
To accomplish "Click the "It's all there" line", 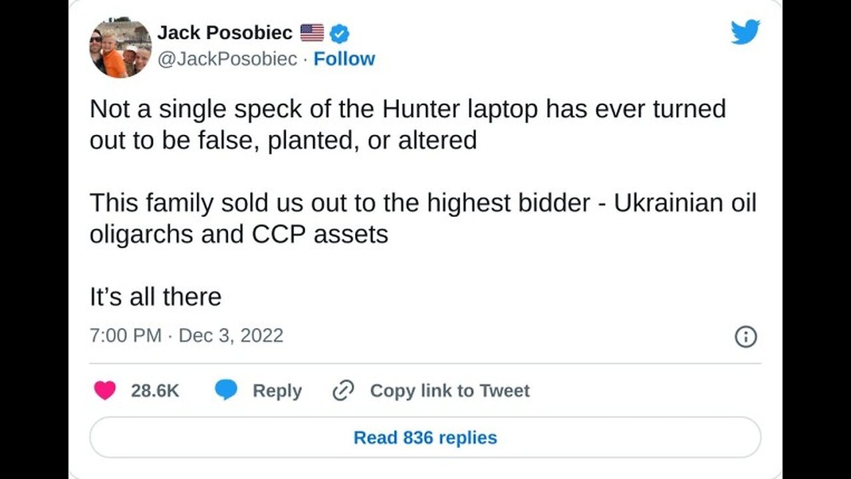I will 156,297.
